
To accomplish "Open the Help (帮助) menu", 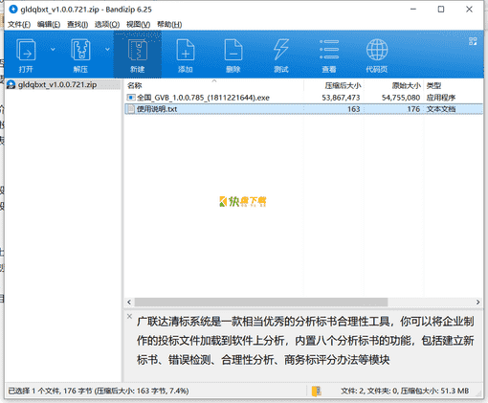I will coord(169,25).
